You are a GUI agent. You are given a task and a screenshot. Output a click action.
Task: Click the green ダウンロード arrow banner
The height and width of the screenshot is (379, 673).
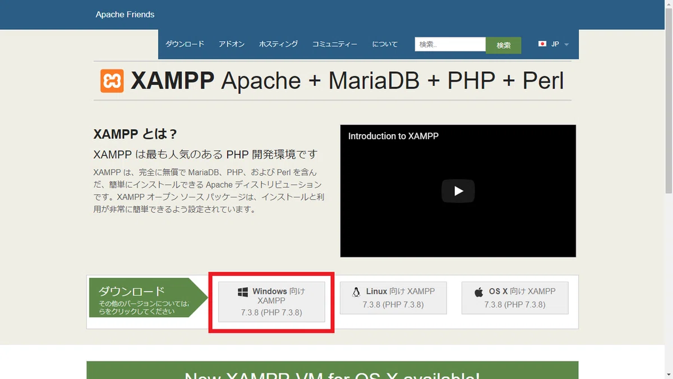coord(149,298)
